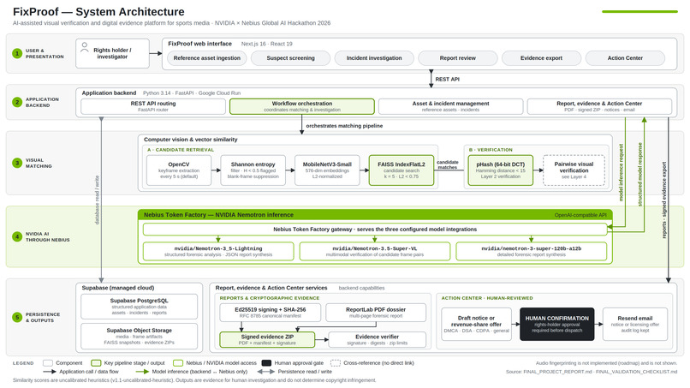Click the nvidia/Nemotron-3_5-Lightning box
Viewport: 690px width, 388px height.
pyautogui.click(x=218, y=251)
